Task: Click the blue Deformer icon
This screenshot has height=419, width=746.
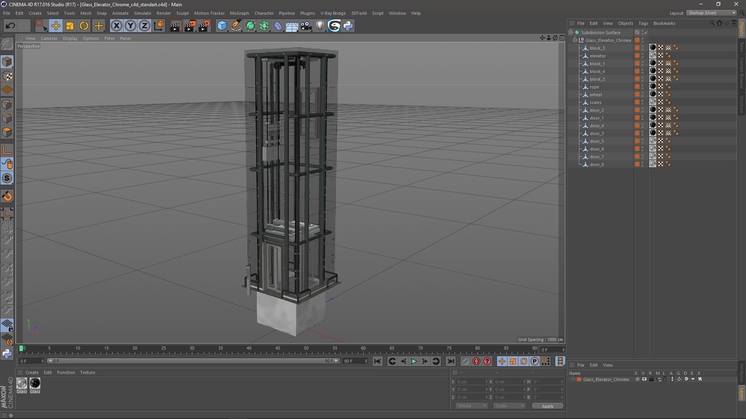Action: click(x=278, y=26)
